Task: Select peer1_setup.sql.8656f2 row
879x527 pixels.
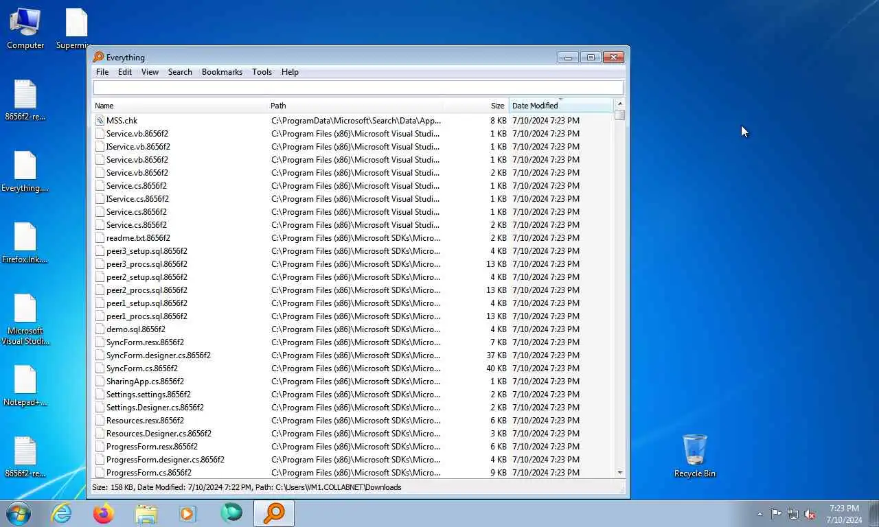Action: pyautogui.click(x=353, y=303)
